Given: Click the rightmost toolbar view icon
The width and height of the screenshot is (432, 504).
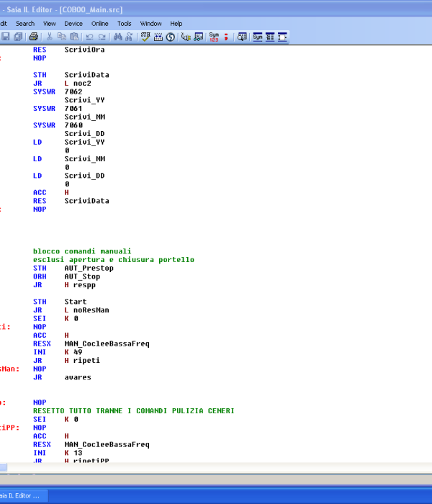Looking at the screenshot, I should (x=283, y=36).
